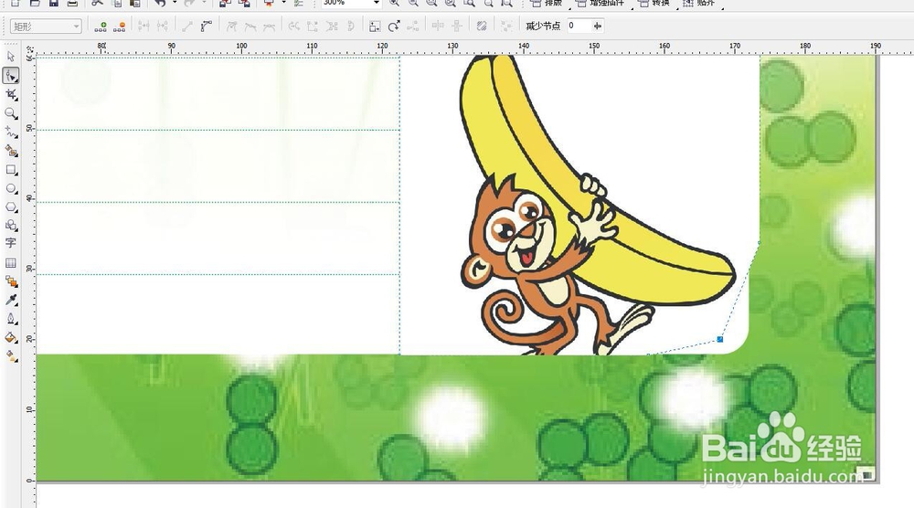Click the ruler origin corner box
Screen dimensions: 914x508
coord(30,49)
